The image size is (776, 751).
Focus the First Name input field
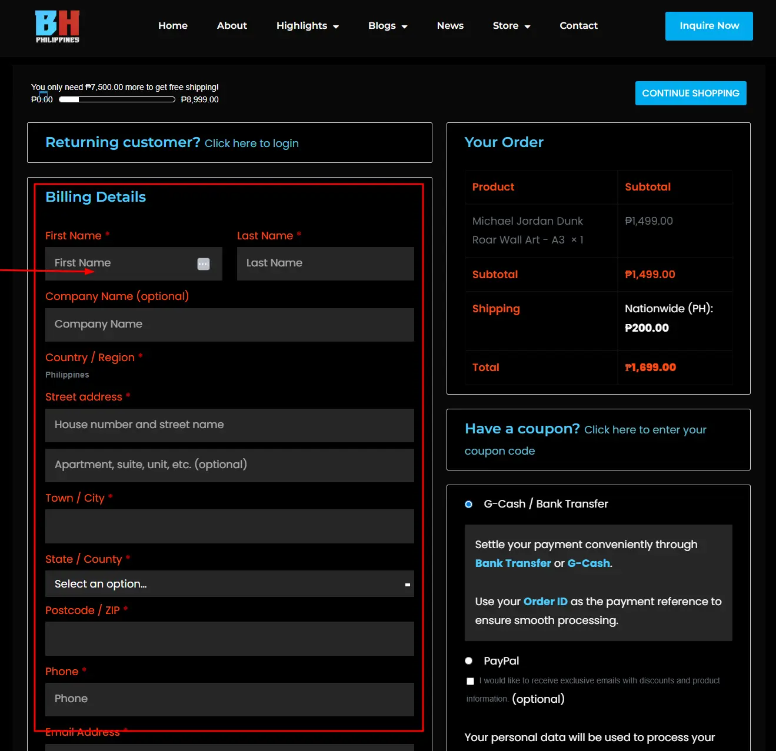coord(134,263)
